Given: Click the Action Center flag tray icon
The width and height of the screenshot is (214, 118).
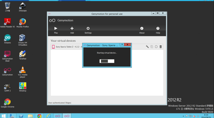Looking at the screenshot, I should [x=187, y=116].
